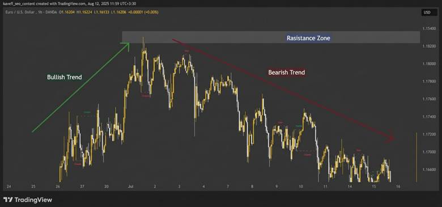This screenshot has height=207, width=442.
Task: Click date label 7 on time axis
Action: point(228,187)
